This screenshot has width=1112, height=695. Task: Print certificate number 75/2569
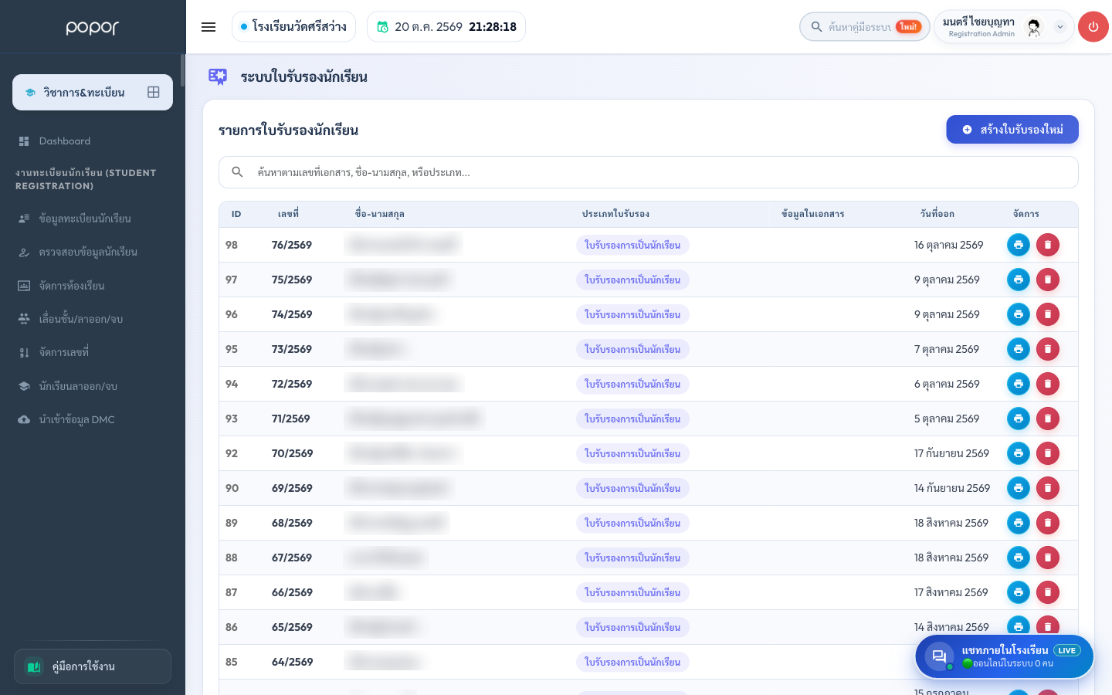click(1019, 280)
